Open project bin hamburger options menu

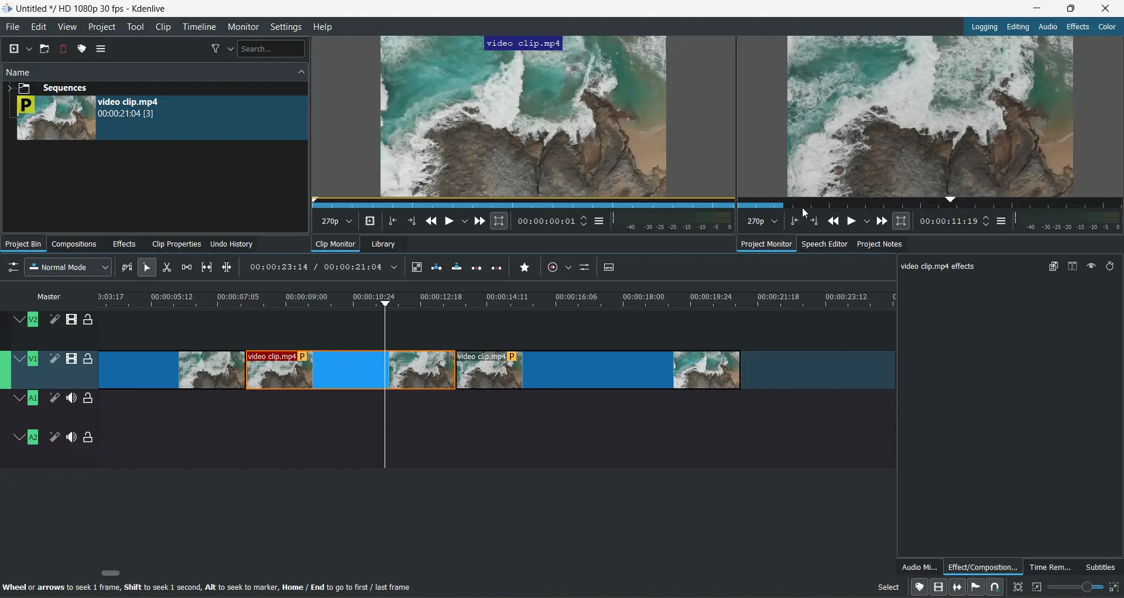(x=101, y=49)
